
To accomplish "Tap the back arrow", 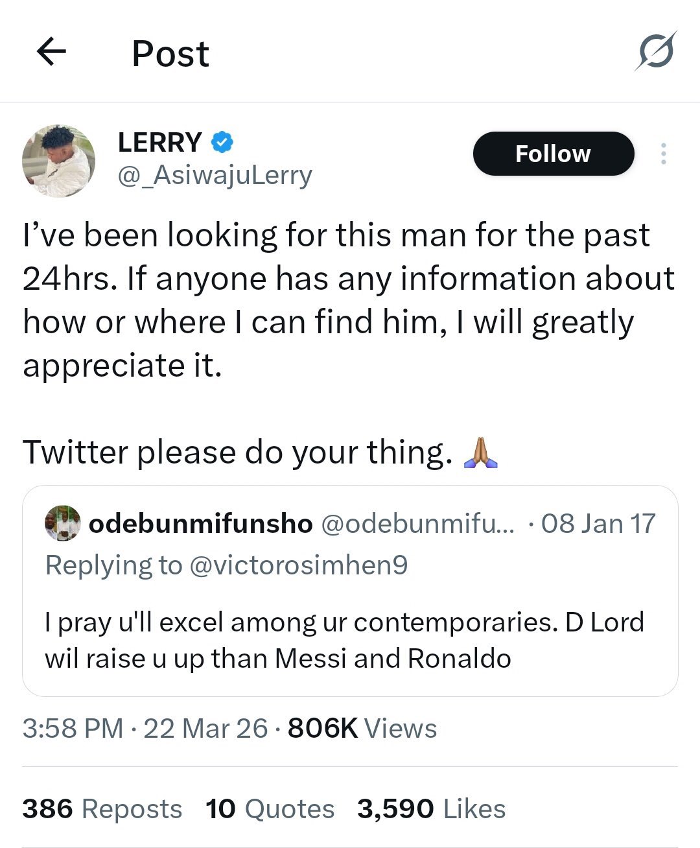I will pos(52,52).
